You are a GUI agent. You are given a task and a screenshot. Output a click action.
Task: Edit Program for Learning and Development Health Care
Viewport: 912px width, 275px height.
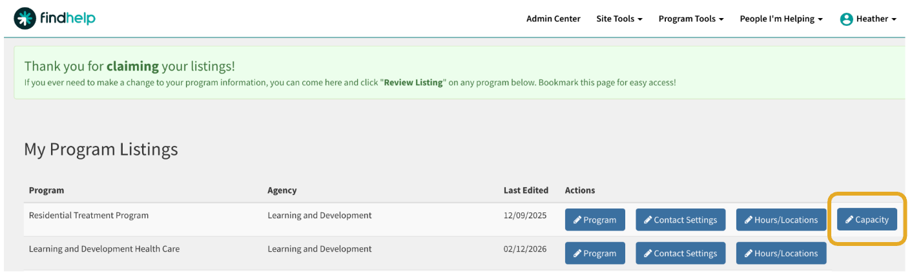point(595,253)
